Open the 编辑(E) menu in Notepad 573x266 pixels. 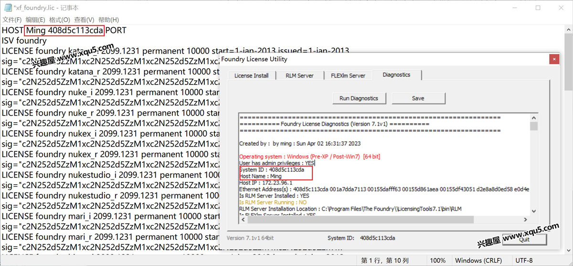pyautogui.click(x=35, y=20)
